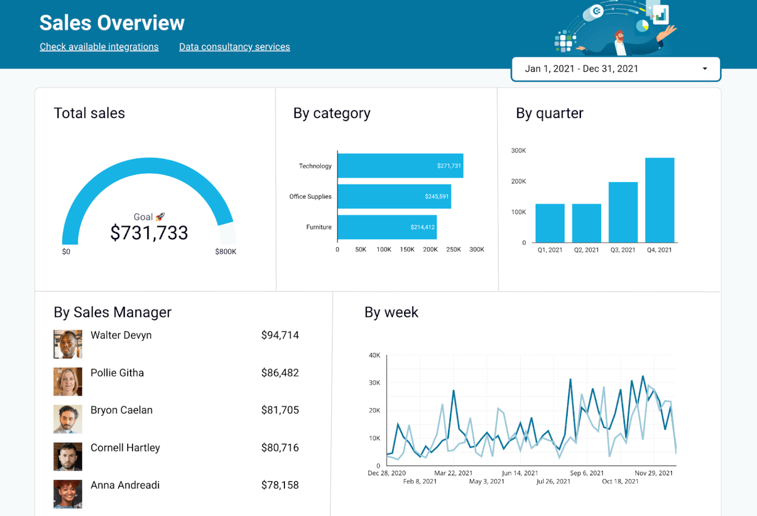Image resolution: width=757 pixels, height=516 pixels.
Task: Click Anna Andreadi's profile photo
Action: click(x=68, y=493)
